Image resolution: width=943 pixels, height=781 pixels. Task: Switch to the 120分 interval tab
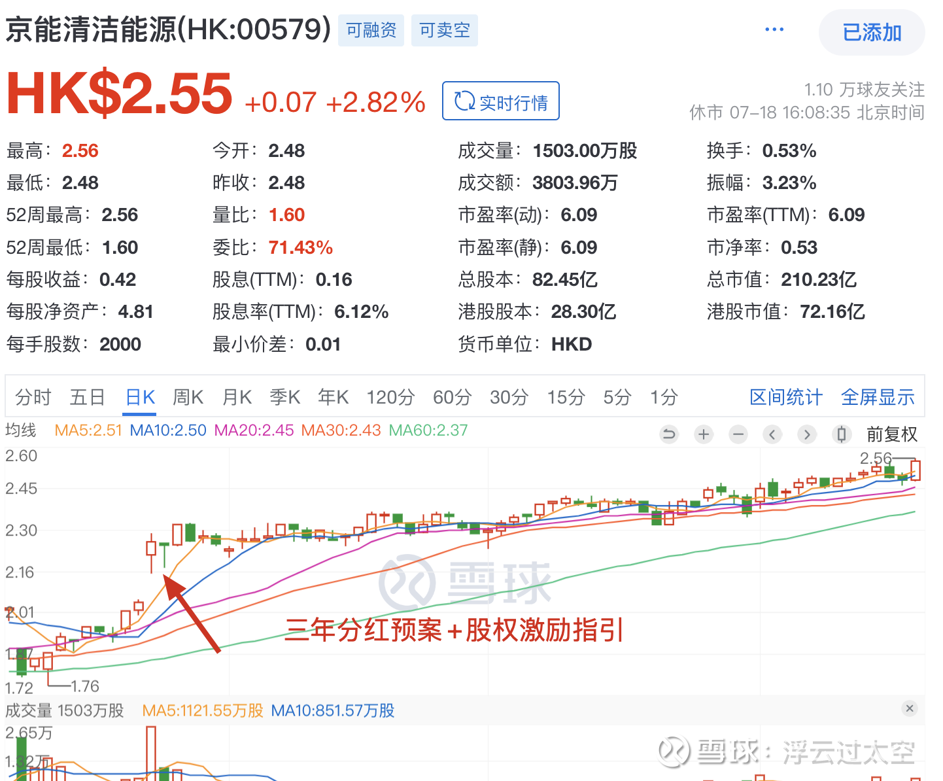point(390,397)
